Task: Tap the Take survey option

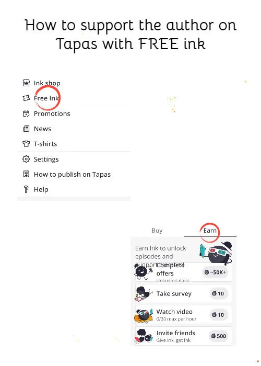Action: [x=183, y=293]
